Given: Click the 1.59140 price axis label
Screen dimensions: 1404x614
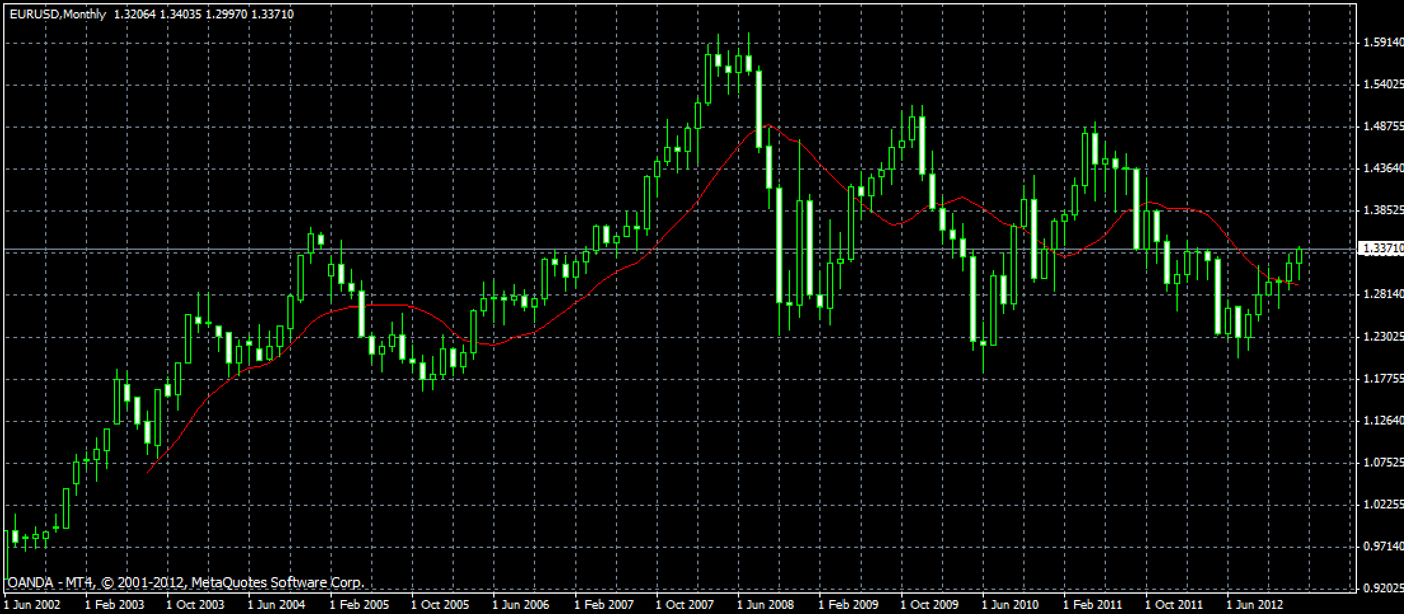Looking at the screenshot, I should click(x=1382, y=43).
